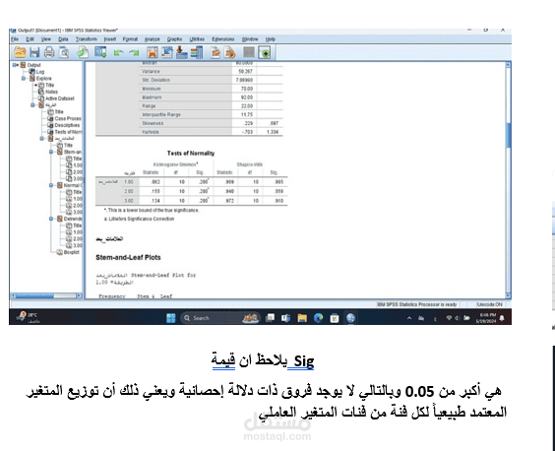The image size is (555, 451).
Task: Click the green Redo arrow
Action: point(134,53)
